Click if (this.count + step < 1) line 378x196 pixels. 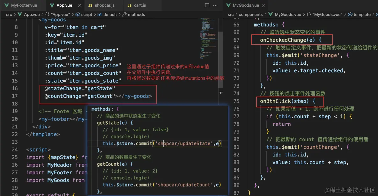click(x=309, y=117)
